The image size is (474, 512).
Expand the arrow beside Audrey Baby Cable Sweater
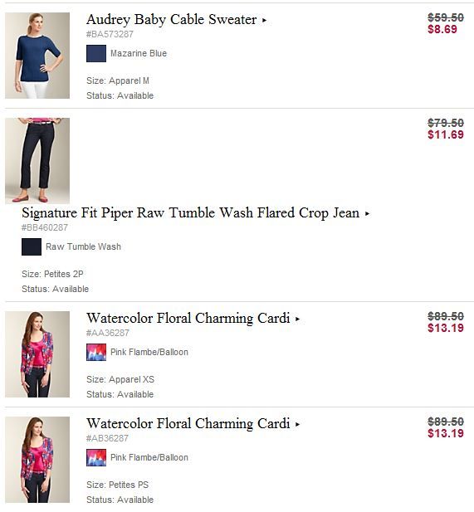pos(264,20)
